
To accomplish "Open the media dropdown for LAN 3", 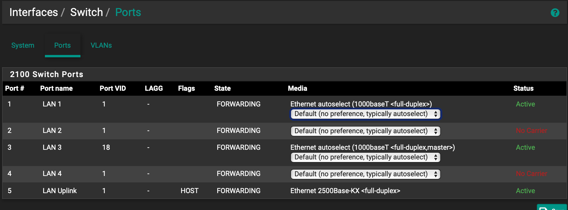I will point(366,157).
